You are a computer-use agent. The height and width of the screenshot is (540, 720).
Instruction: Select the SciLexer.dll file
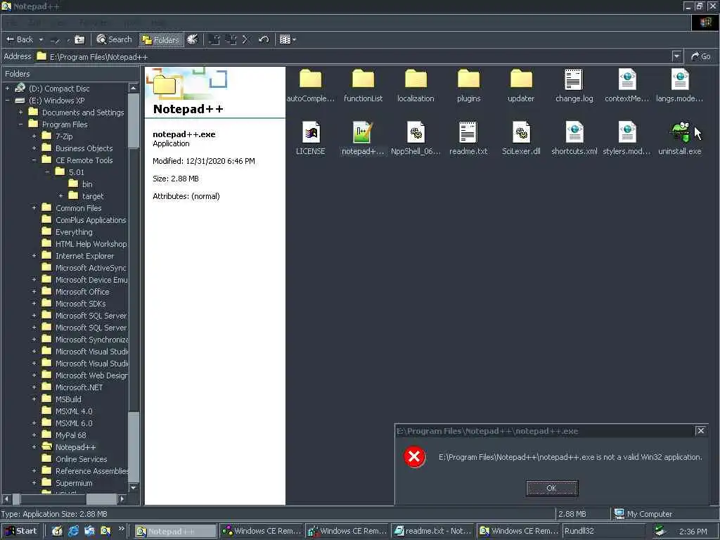click(x=521, y=139)
